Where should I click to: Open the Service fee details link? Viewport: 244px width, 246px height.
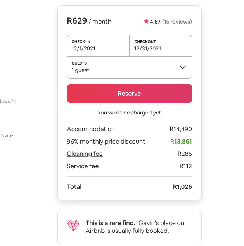click(83, 166)
